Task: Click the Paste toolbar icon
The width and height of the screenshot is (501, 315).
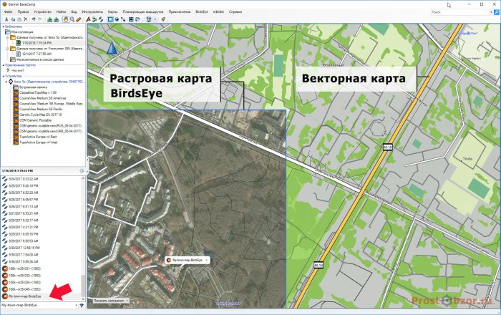Action: coord(19,19)
